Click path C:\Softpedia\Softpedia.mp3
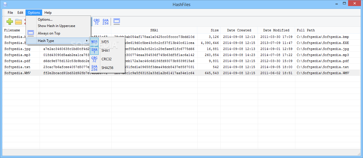 pos(323,55)
